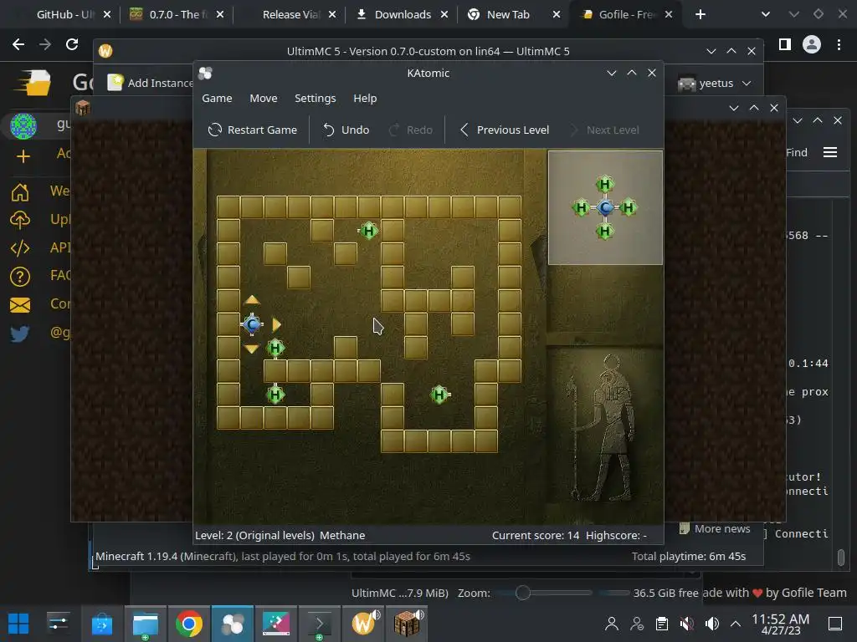Open browser profile avatar
The image size is (857, 642).
click(812, 44)
